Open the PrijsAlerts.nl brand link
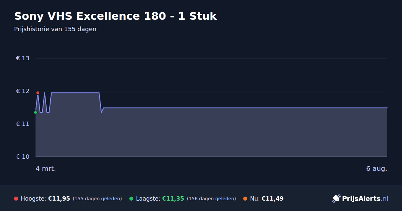The width and height of the screenshot is (402, 211). tap(360, 199)
